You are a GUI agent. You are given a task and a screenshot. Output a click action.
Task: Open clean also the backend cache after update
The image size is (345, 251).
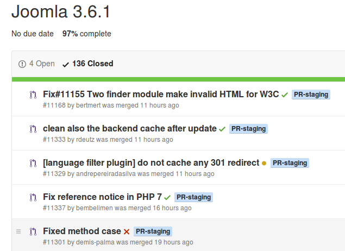tap(130, 128)
